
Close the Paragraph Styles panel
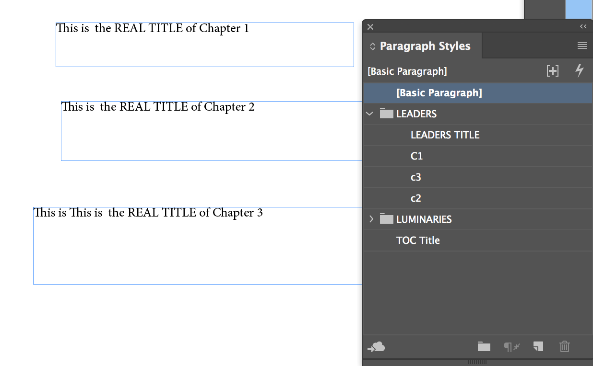click(370, 27)
